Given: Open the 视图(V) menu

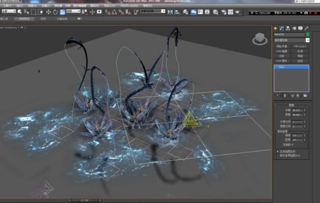Looking at the screenshot, I should pos(32,6).
